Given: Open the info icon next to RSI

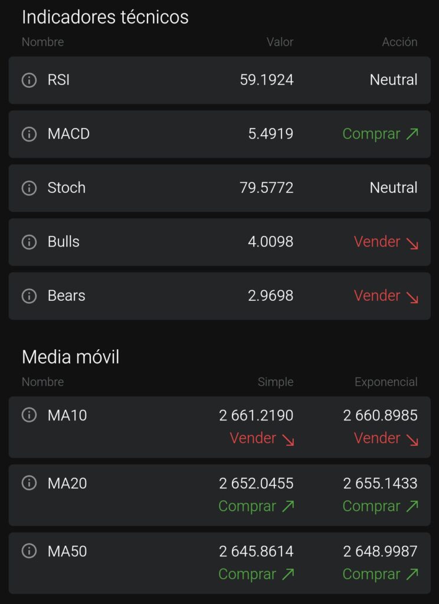Looking at the screenshot, I should 29,80.
